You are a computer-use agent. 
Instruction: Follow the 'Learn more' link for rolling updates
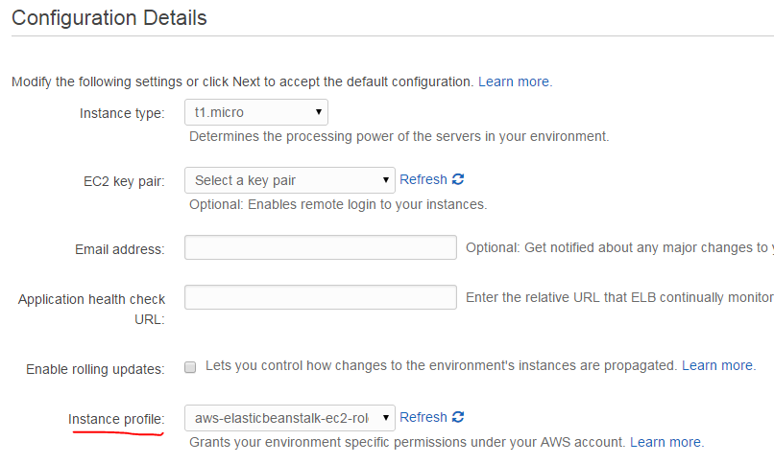717,365
